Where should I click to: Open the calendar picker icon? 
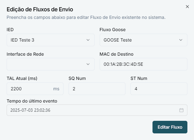181,110
